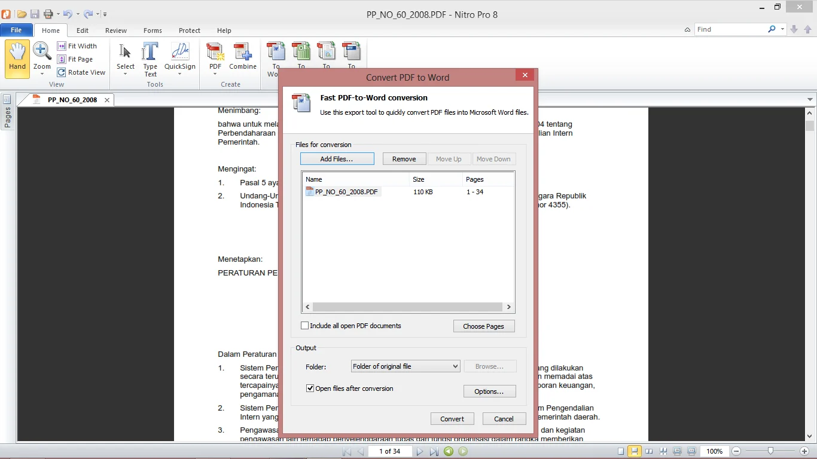The width and height of the screenshot is (817, 459).
Task: Switch to facing pages layout
Action: tap(649, 451)
